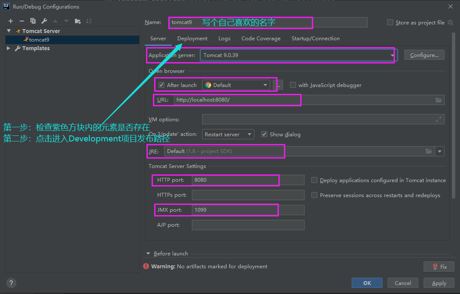The image size is (460, 294).
Task: Collapse the Before launch section
Action: 148,254
